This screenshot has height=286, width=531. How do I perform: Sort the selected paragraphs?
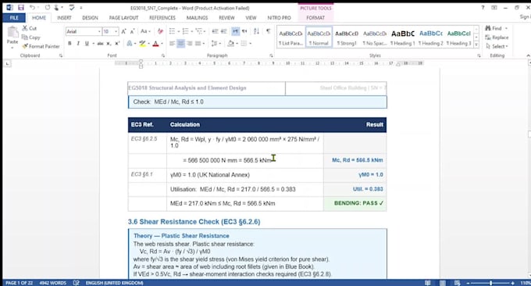pos(256,31)
